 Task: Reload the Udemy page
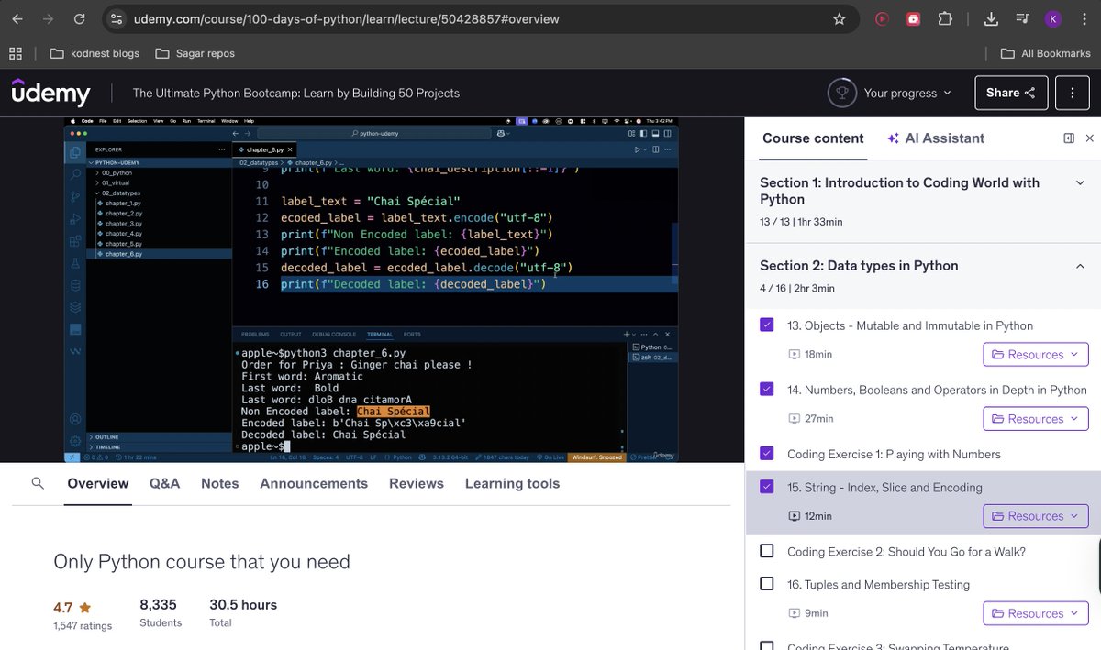click(80, 18)
